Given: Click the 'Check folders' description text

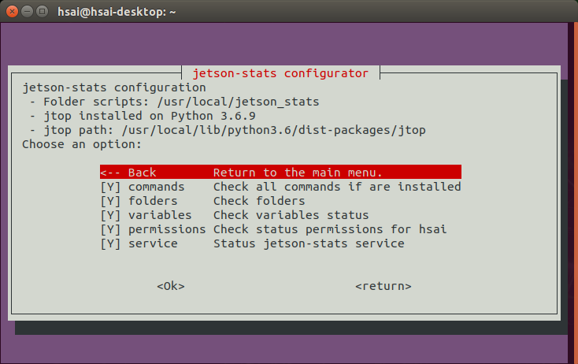Looking at the screenshot, I should (259, 201).
